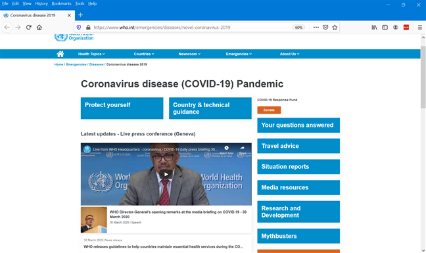
Task: Expand Countries dropdown menu
Action: click(144, 54)
